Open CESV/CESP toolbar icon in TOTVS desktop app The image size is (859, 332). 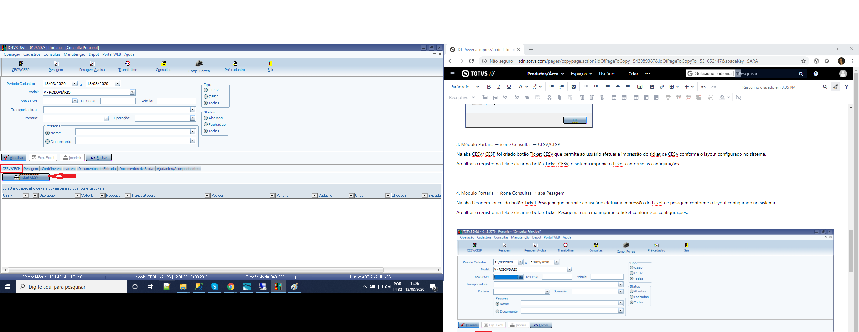click(x=21, y=66)
